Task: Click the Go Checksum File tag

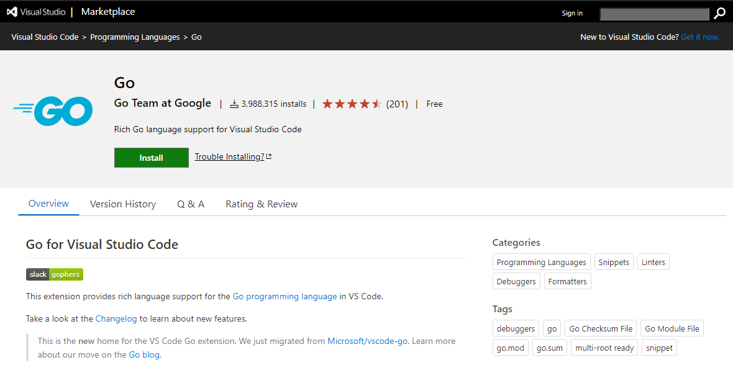Action: pyautogui.click(x=601, y=328)
